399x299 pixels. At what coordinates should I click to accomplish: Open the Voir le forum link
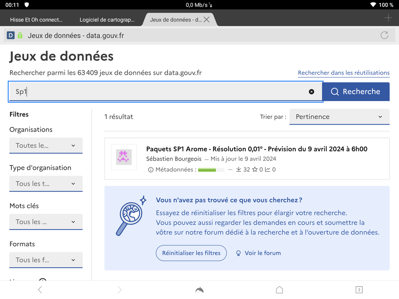pos(259,253)
